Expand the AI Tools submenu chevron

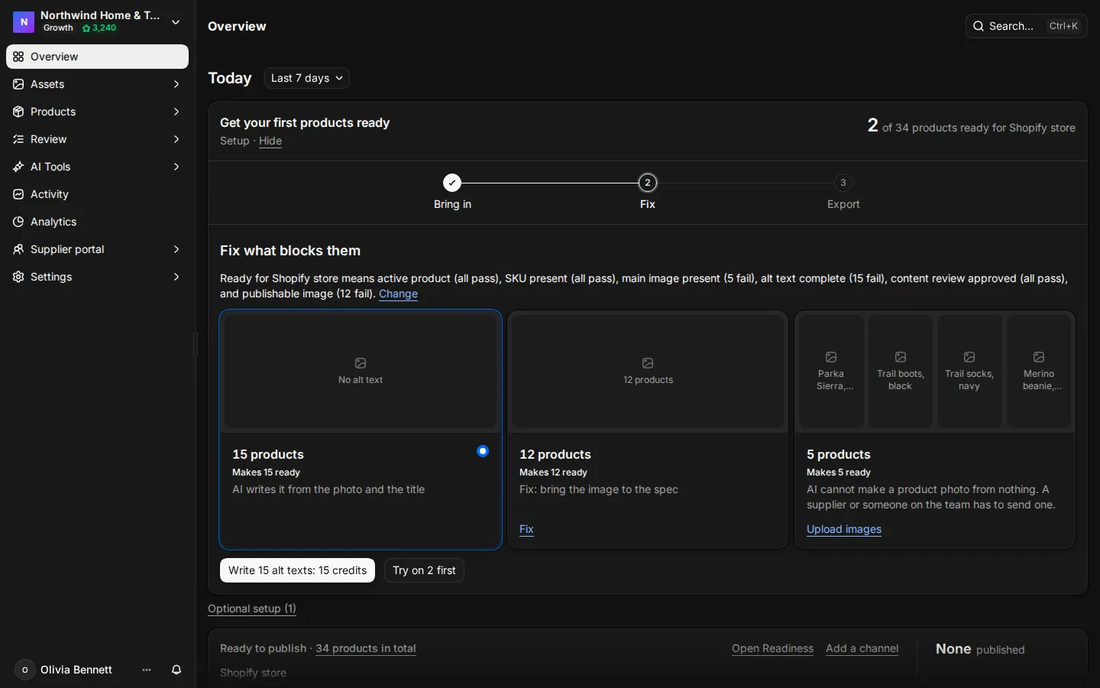[176, 167]
